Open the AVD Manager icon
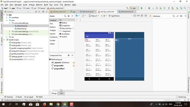 pyautogui.click(x=173, y=8)
